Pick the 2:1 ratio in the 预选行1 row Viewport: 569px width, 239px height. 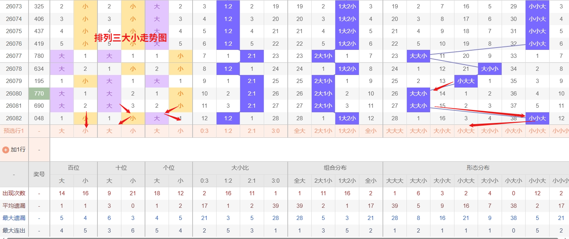pyautogui.click(x=252, y=131)
